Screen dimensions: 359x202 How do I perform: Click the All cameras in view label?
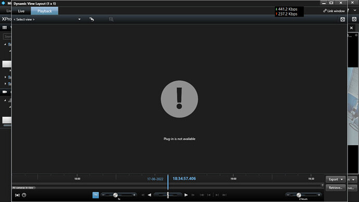(23, 188)
